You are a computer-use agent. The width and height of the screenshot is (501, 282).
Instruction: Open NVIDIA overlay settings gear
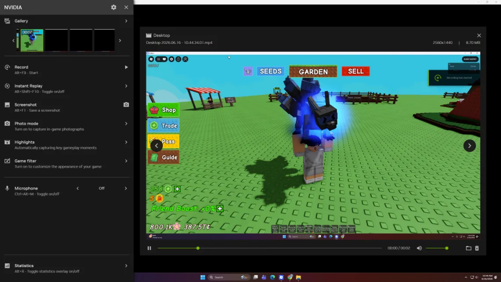tap(114, 7)
